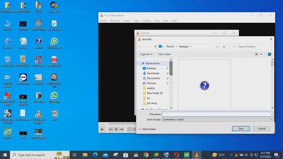283x159 pixels.
Task: Select the New folder (8) tree item
Action: point(155,93)
